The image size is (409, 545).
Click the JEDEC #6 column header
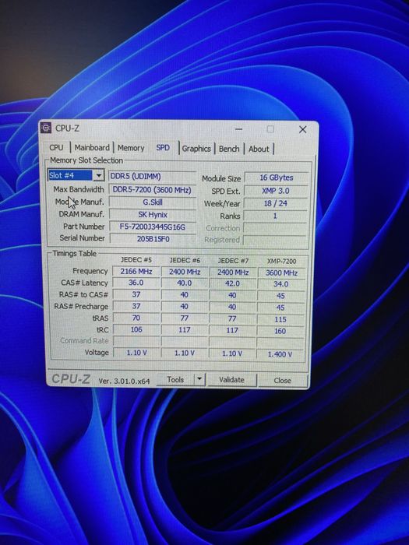point(185,260)
